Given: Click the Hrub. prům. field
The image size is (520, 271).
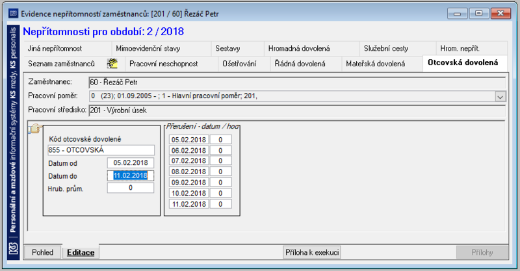Looking at the screenshot, I should pos(131,188).
